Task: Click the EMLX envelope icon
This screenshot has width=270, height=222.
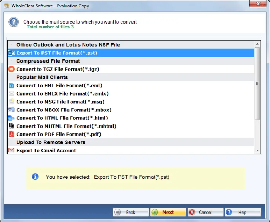Action: click(11, 93)
